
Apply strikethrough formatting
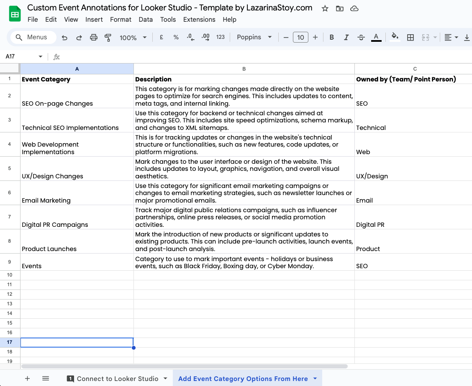pyautogui.click(x=361, y=37)
